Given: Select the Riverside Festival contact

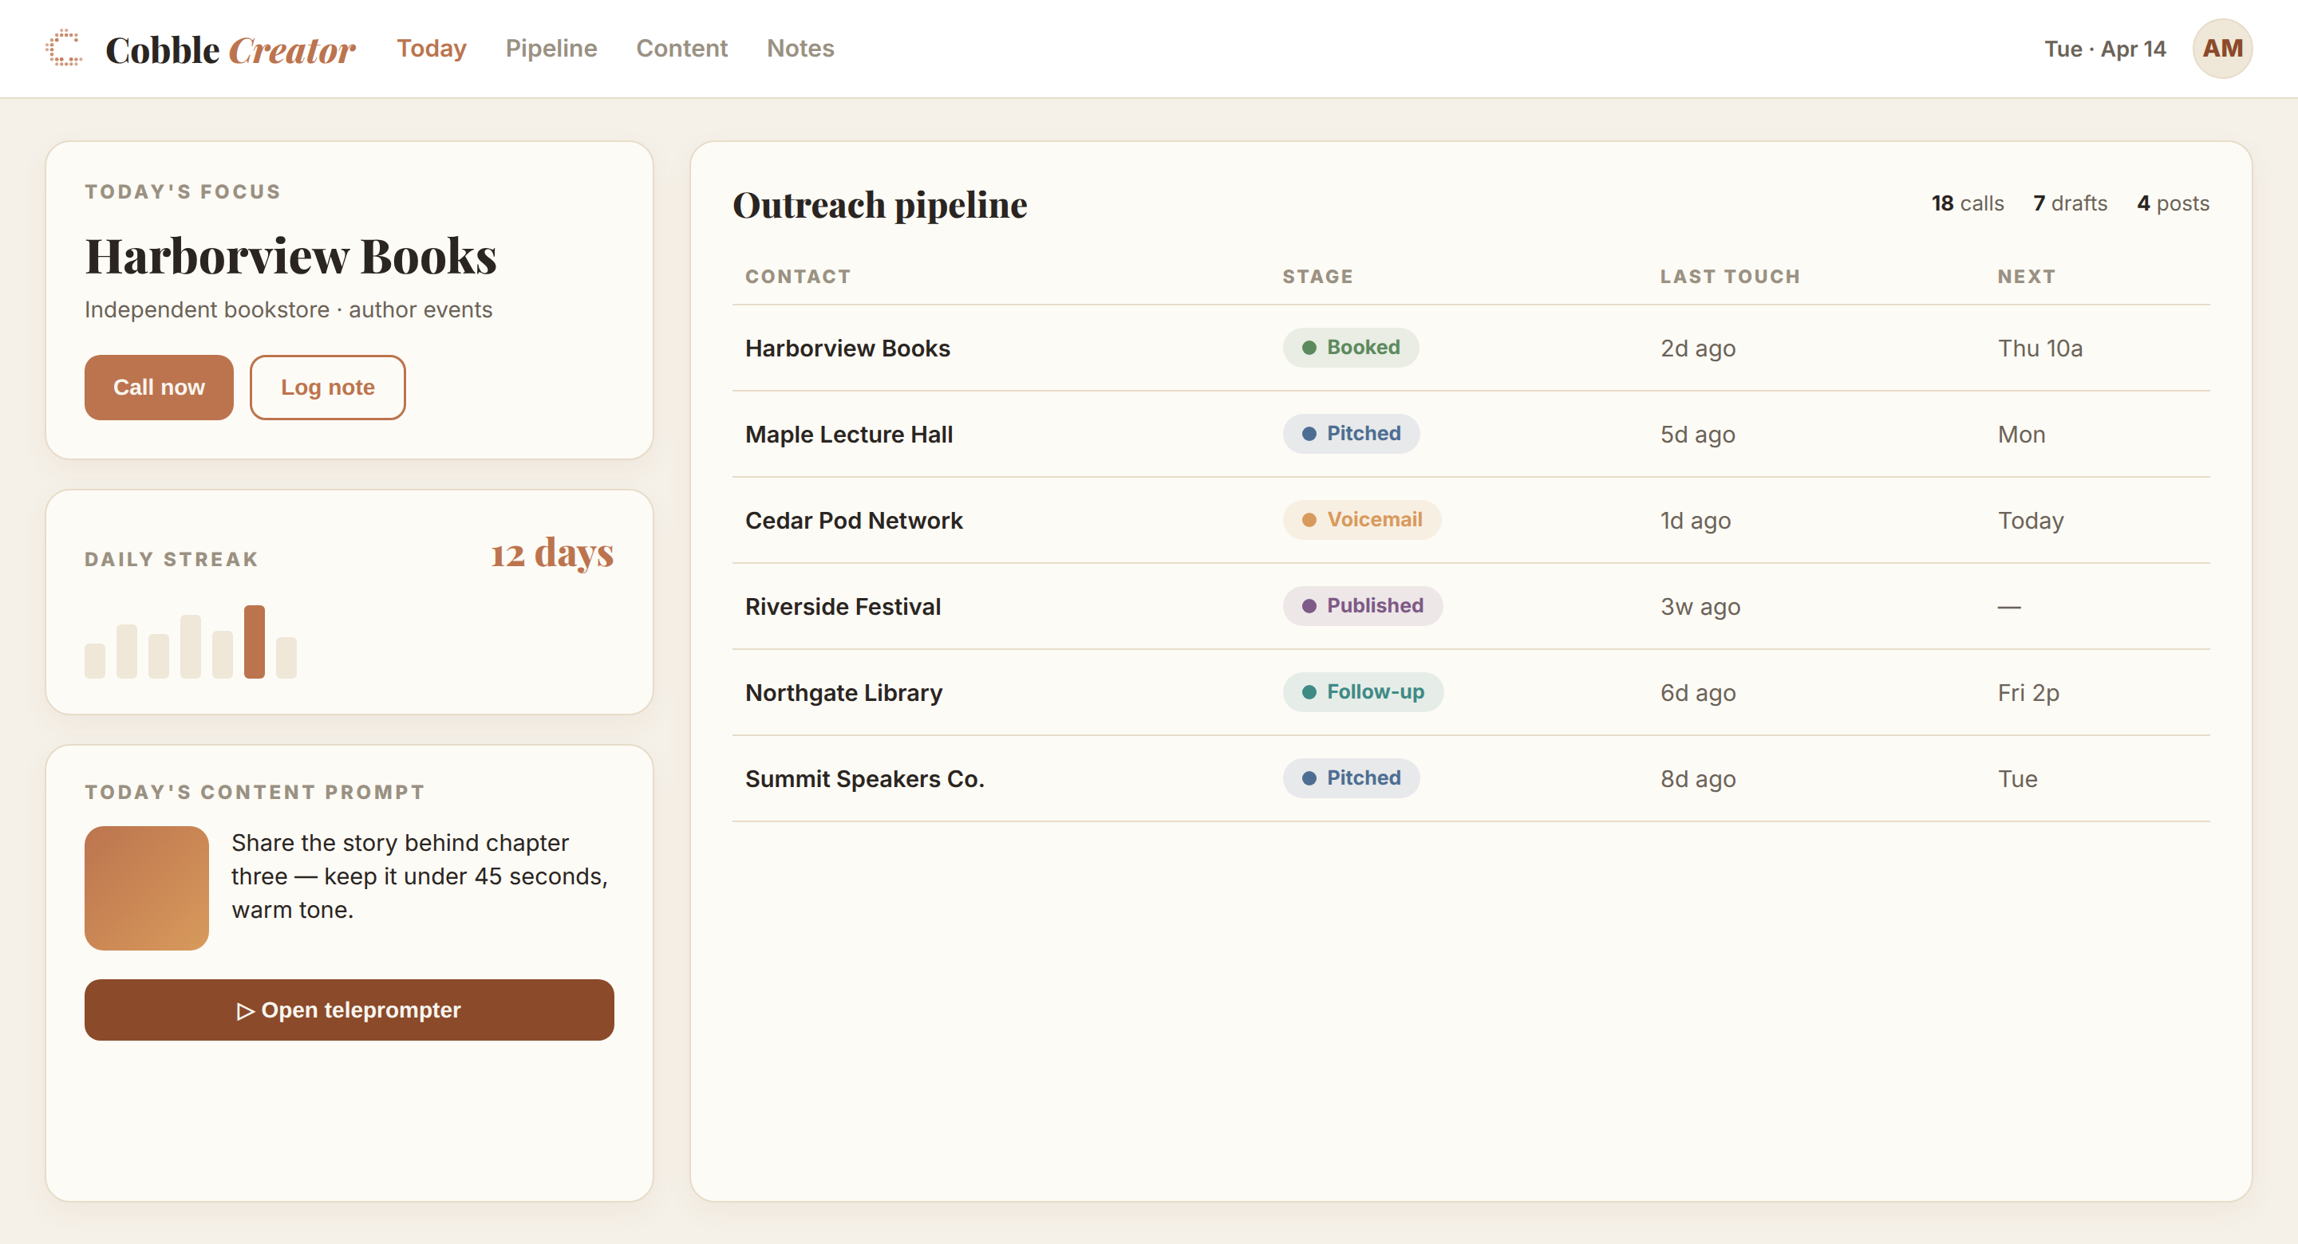Looking at the screenshot, I should pos(843,606).
